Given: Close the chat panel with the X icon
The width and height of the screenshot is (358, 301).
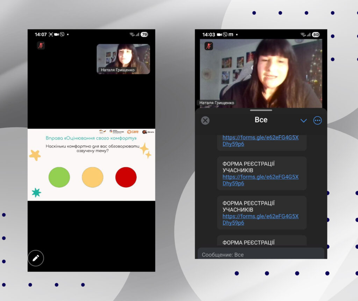Looking at the screenshot, I should coord(205,121).
